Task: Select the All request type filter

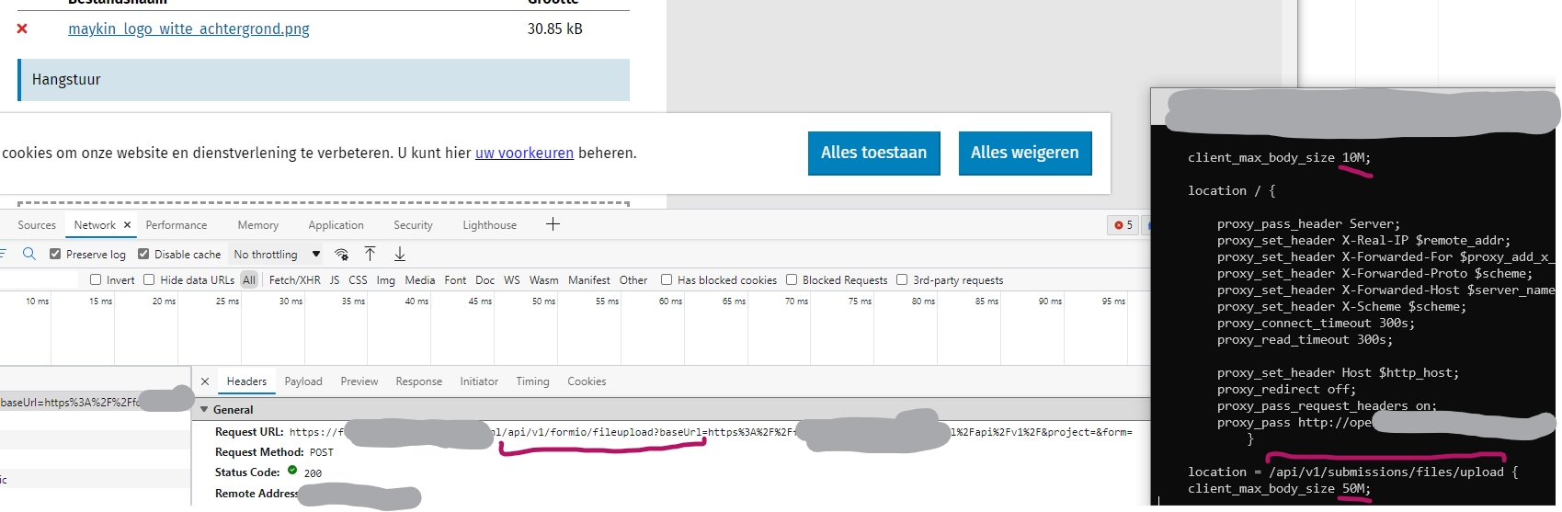Action: pyautogui.click(x=249, y=280)
